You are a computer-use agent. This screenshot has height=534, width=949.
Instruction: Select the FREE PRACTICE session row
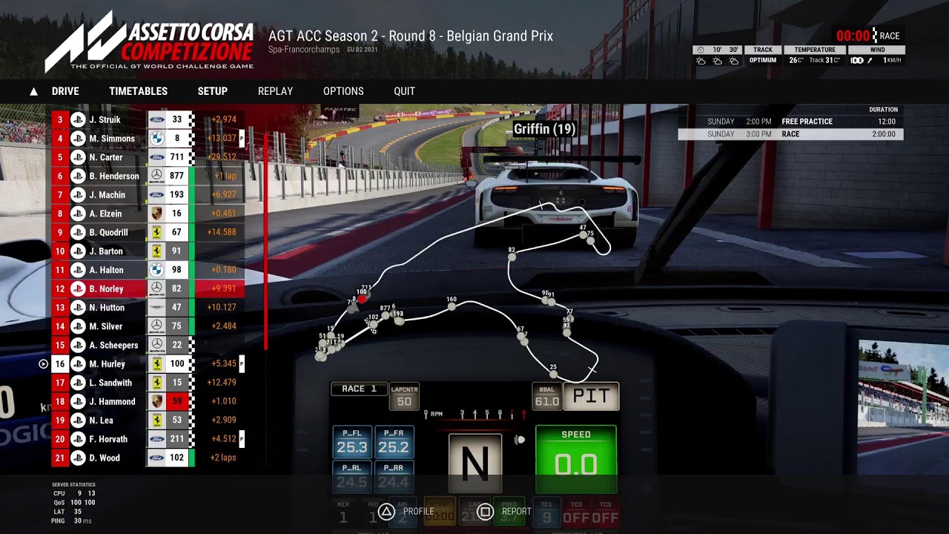790,122
